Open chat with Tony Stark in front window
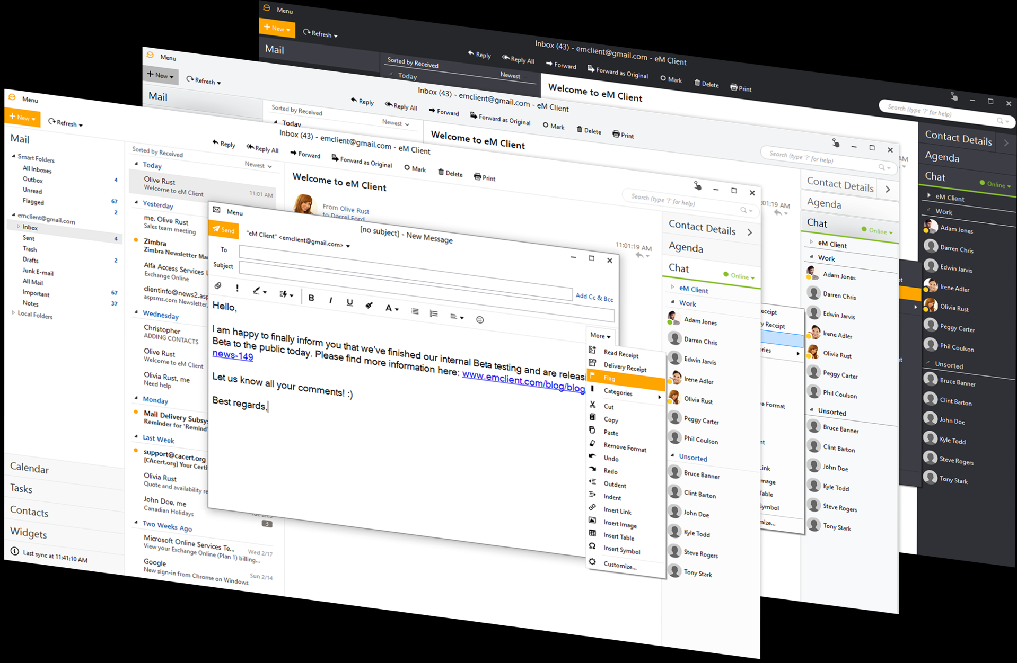The height and width of the screenshot is (663, 1017). [697, 573]
